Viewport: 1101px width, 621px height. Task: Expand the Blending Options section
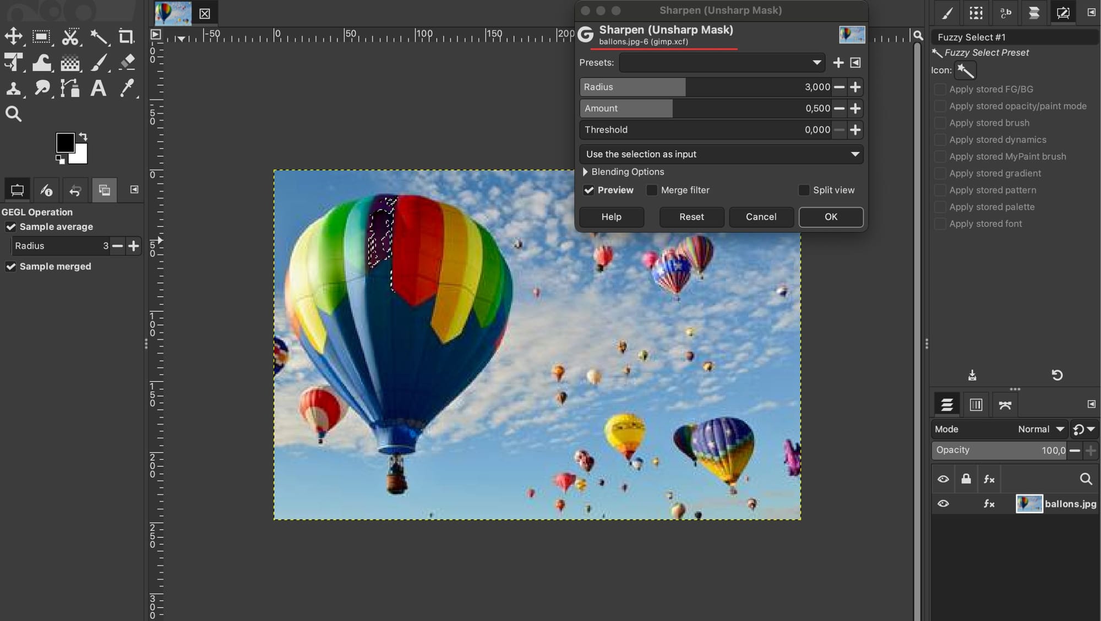pyautogui.click(x=585, y=172)
